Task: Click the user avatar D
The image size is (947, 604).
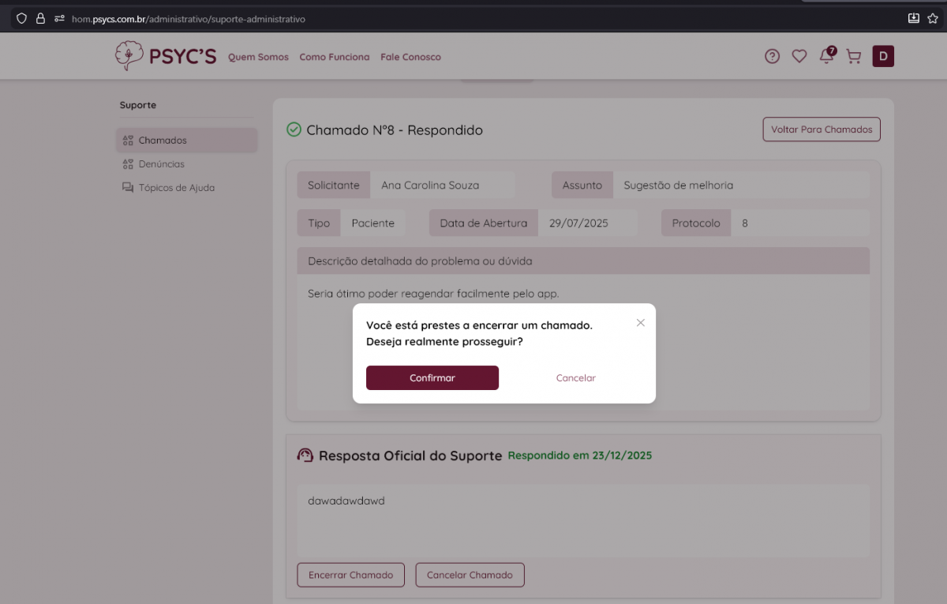Action: tap(883, 56)
